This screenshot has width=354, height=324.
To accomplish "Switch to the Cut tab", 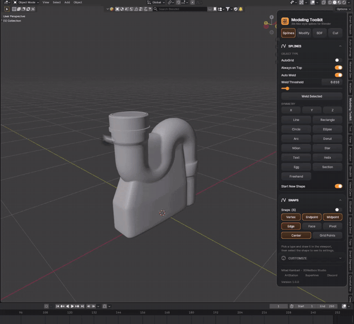I will click(x=335, y=33).
